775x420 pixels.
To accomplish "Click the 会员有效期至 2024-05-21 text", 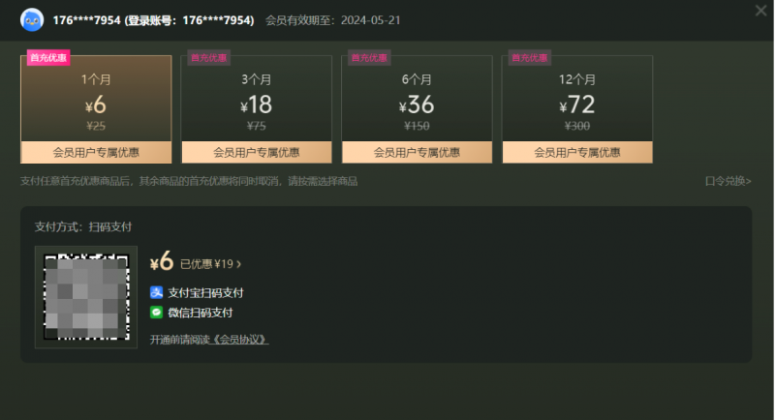I will [x=332, y=20].
